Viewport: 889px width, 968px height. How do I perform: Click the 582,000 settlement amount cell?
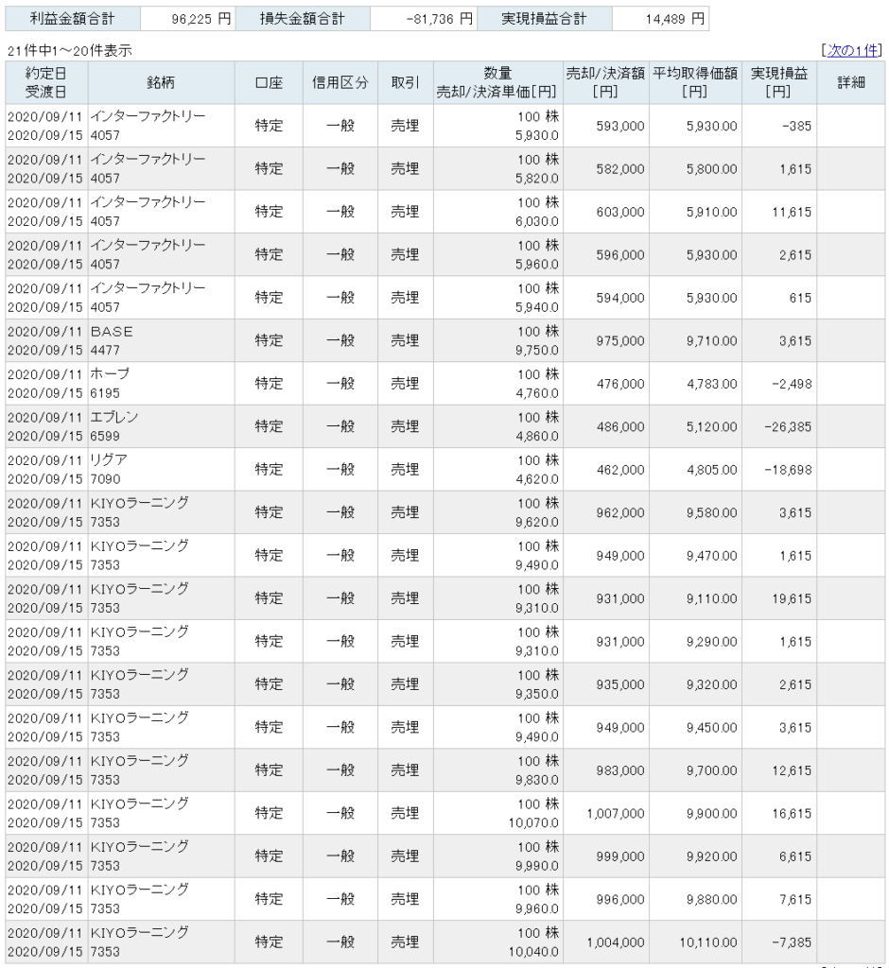click(x=606, y=169)
